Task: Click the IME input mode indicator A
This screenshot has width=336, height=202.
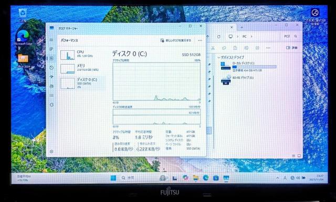Action: click(x=285, y=178)
